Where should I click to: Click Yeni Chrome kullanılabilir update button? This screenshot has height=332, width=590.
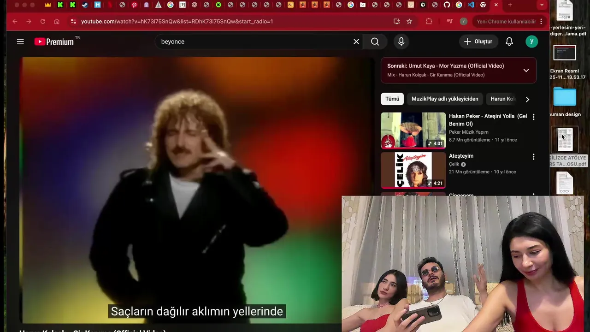coord(506,21)
